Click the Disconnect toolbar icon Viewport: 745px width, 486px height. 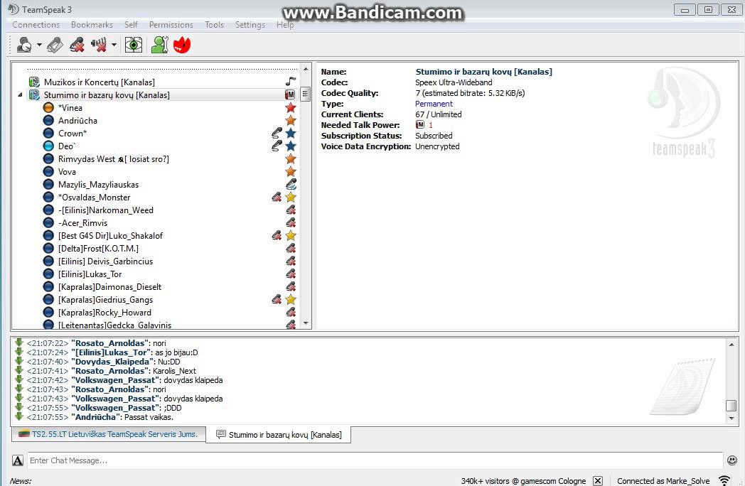point(55,45)
